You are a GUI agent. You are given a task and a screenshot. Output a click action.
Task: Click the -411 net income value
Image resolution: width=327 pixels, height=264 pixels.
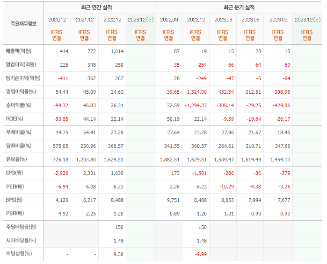pyautogui.click(x=63, y=78)
